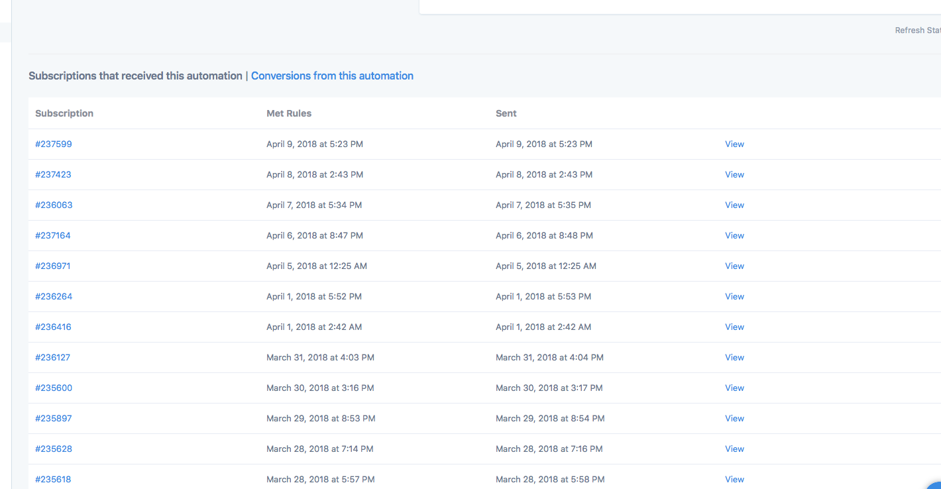View the row for subscription #237423
Viewport: 941px width, 489px height.
(734, 174)
